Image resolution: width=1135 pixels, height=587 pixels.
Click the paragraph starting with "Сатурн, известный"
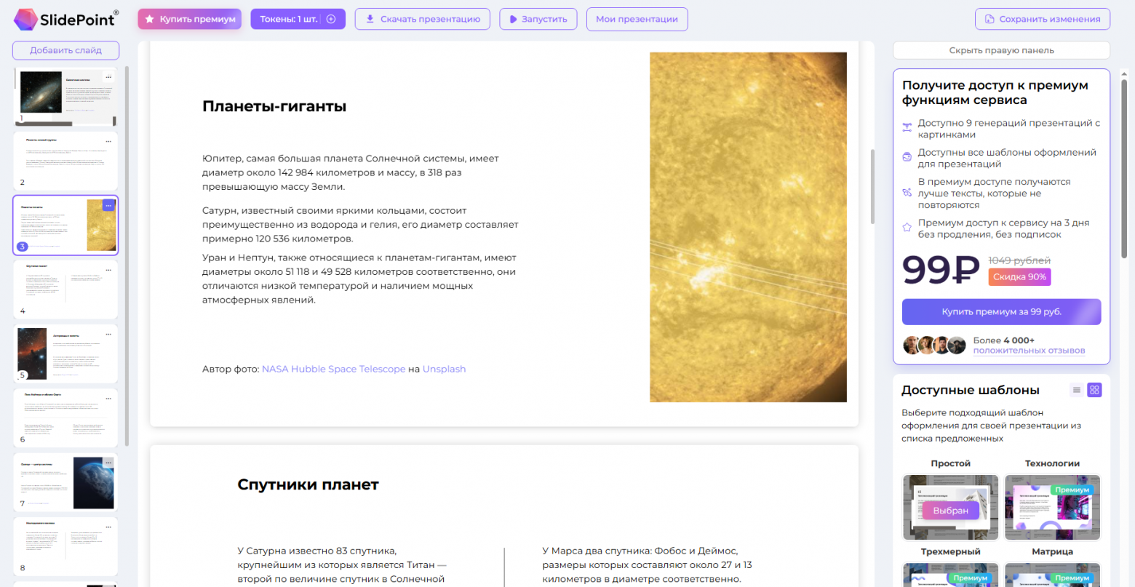pyautogui.click(x=360, y=225)
